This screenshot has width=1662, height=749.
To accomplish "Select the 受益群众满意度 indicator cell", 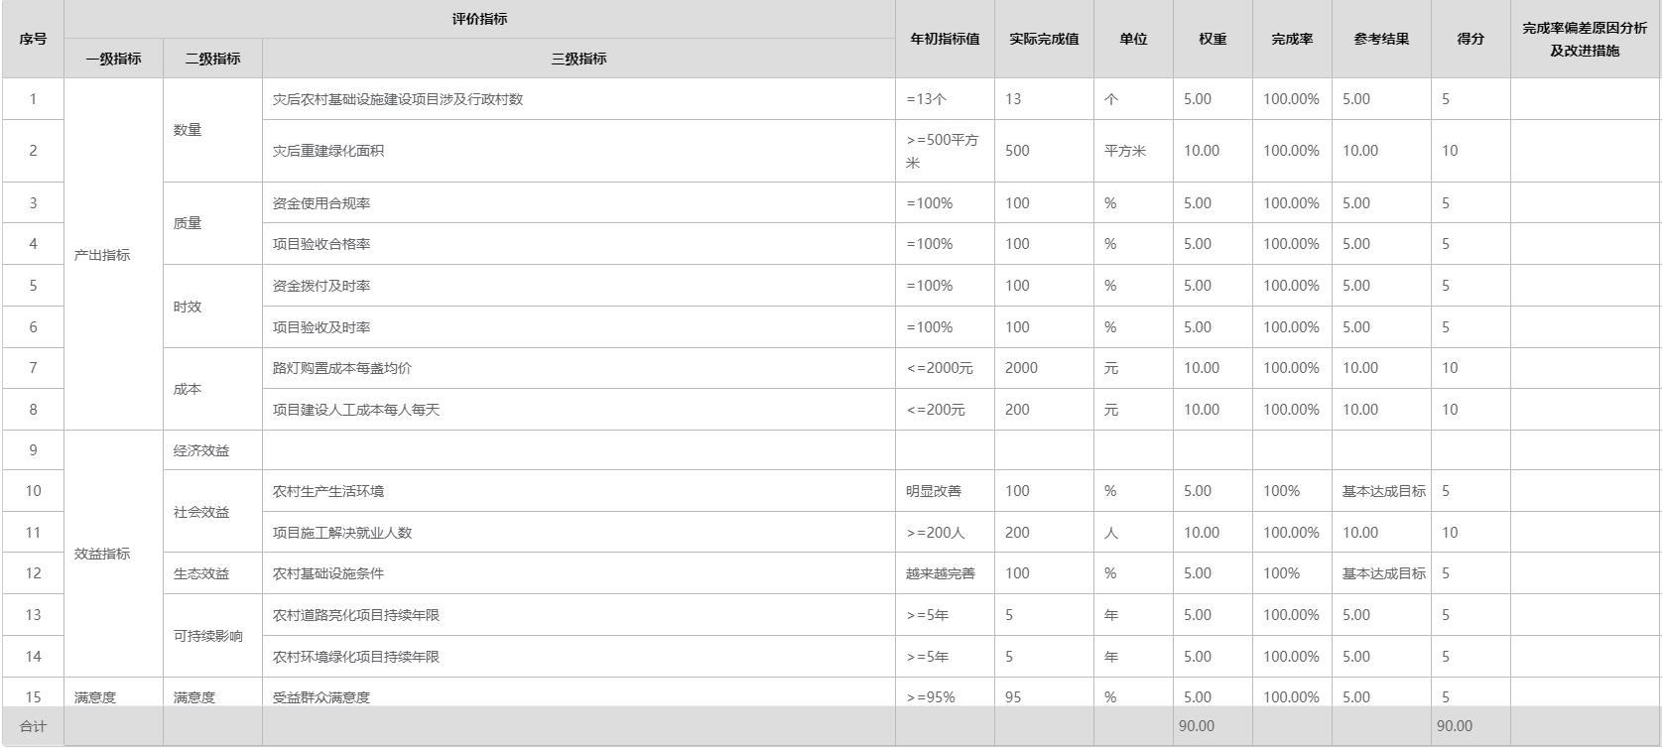I will tap(321, 696).
